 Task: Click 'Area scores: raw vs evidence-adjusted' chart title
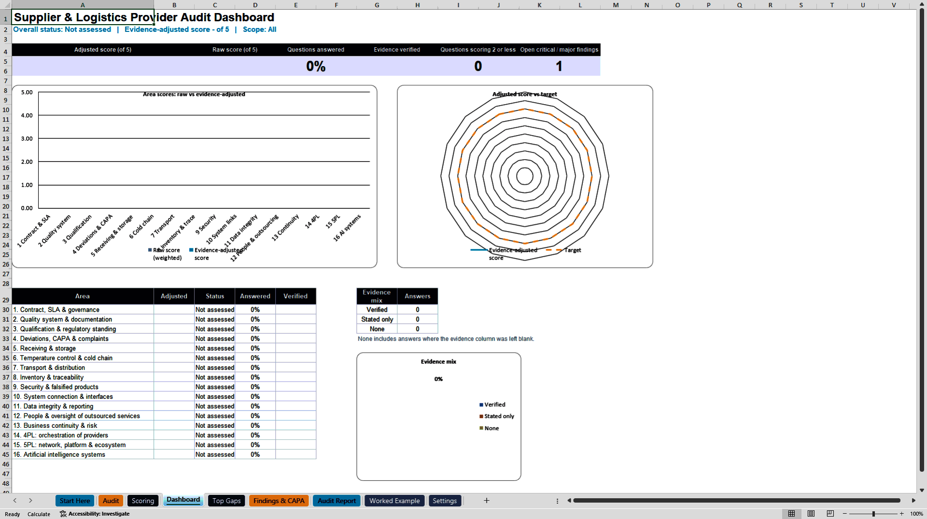tap(194, 94)
